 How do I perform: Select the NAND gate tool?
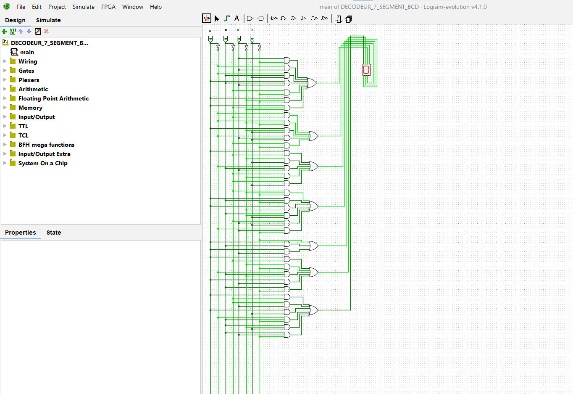314,19
